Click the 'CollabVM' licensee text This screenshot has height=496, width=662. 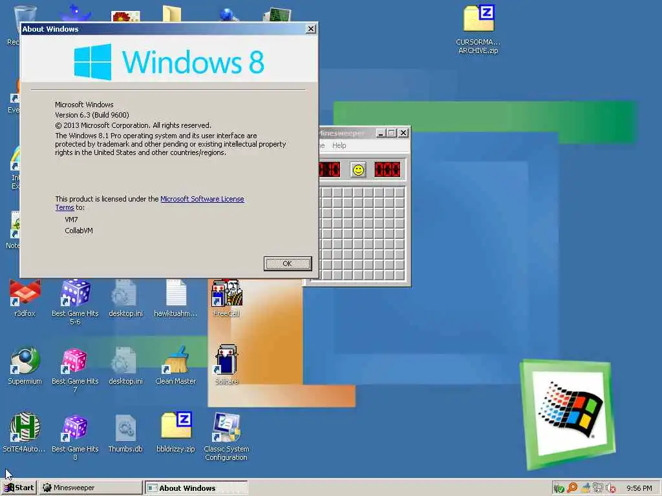[x=78, y=231]
